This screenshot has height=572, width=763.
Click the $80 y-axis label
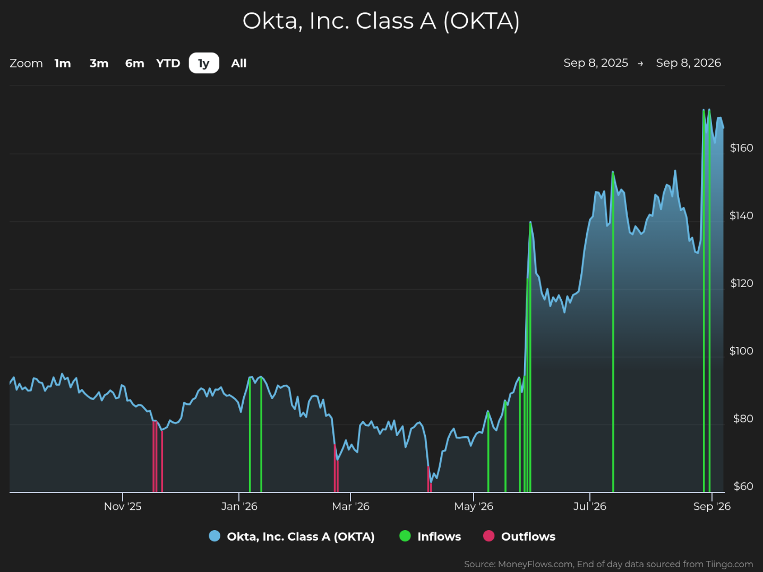(743, 419)
